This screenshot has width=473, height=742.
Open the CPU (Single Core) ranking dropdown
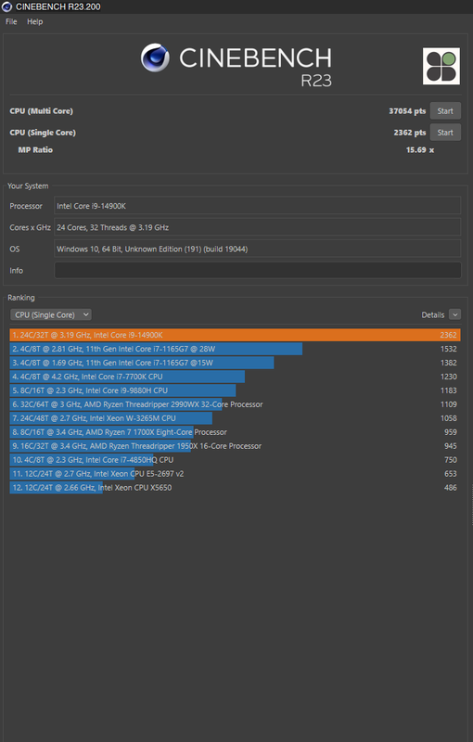pos(51,314)
